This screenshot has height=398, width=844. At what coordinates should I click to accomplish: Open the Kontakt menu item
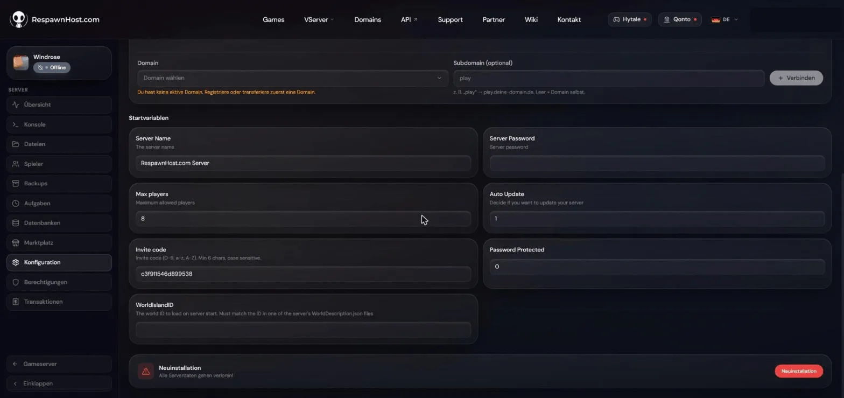pyautogui.click(x=569, y=19)
